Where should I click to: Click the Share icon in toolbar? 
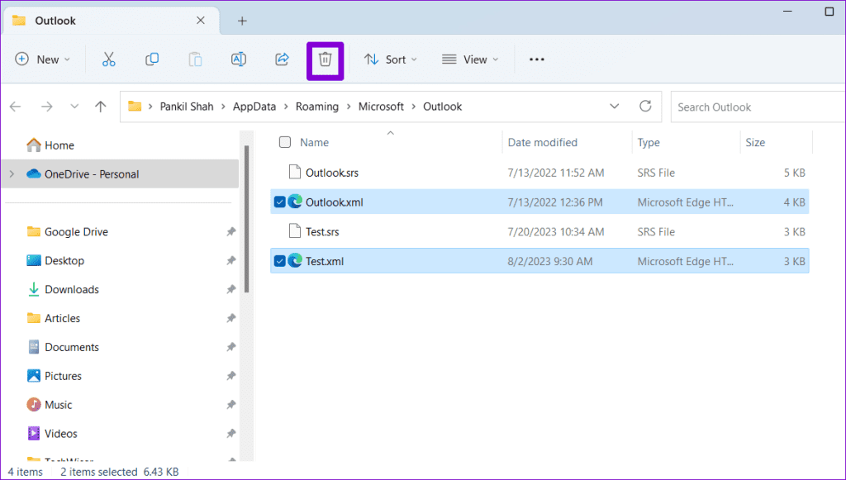283,59
